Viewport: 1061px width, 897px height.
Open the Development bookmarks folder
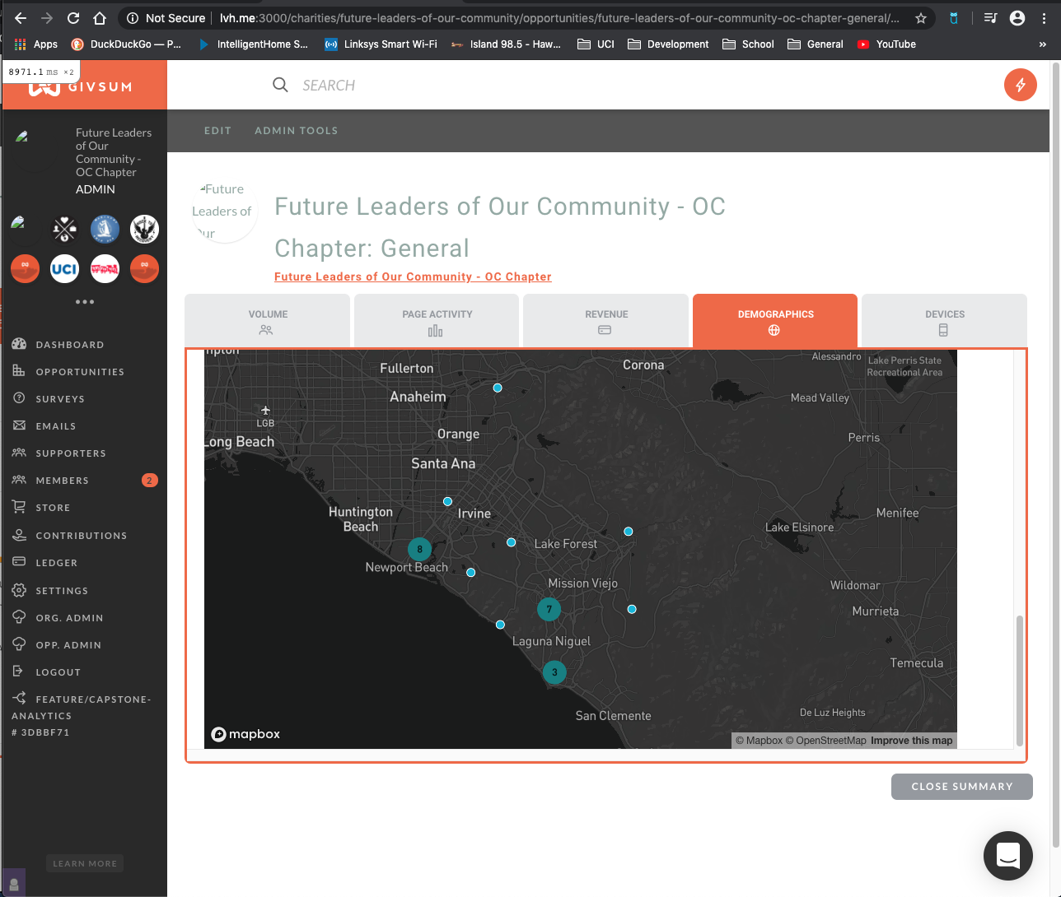click(x=668, y=44)
